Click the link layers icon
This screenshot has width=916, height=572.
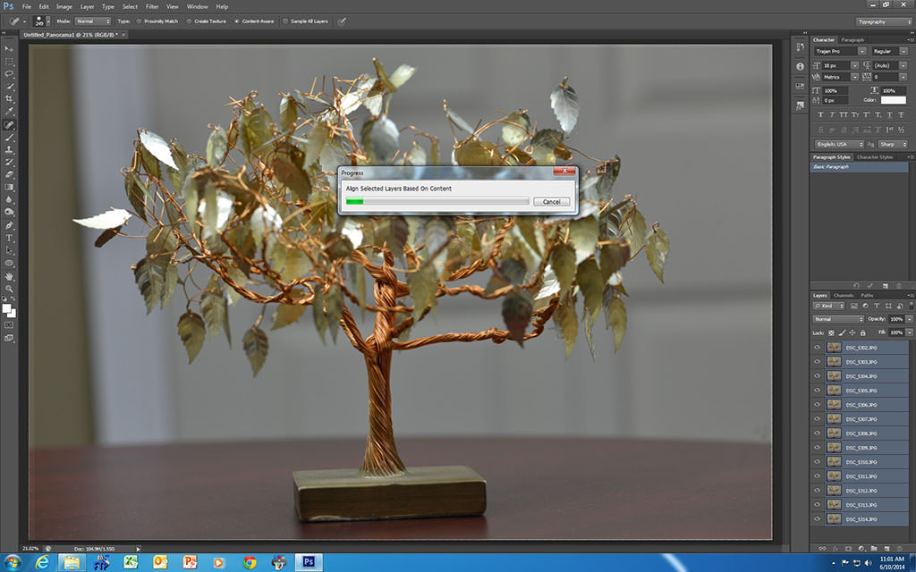click(823, 548)
